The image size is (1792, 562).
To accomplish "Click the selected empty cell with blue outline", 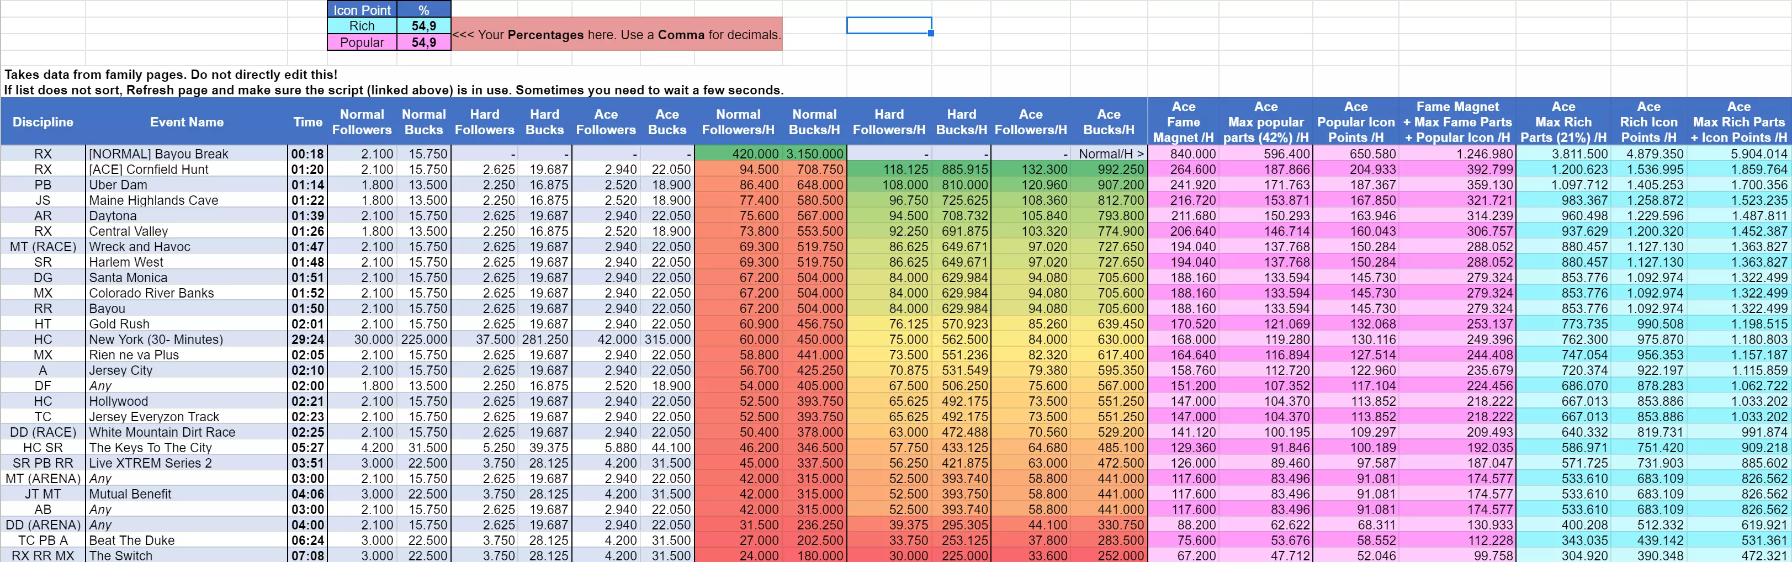I will click(x=888, y=26).
